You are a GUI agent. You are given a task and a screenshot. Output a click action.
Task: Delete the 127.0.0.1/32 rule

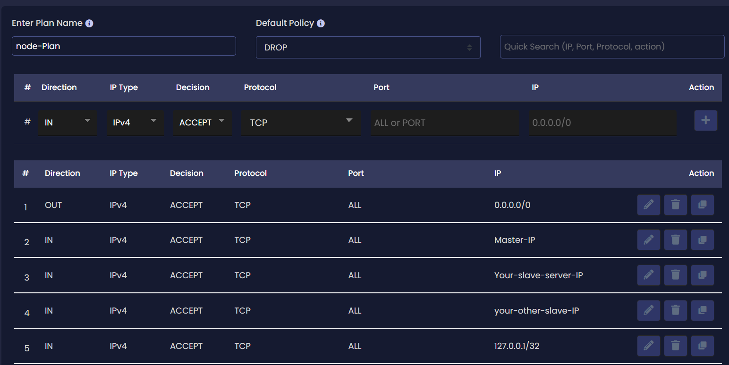tap(675, 346)
